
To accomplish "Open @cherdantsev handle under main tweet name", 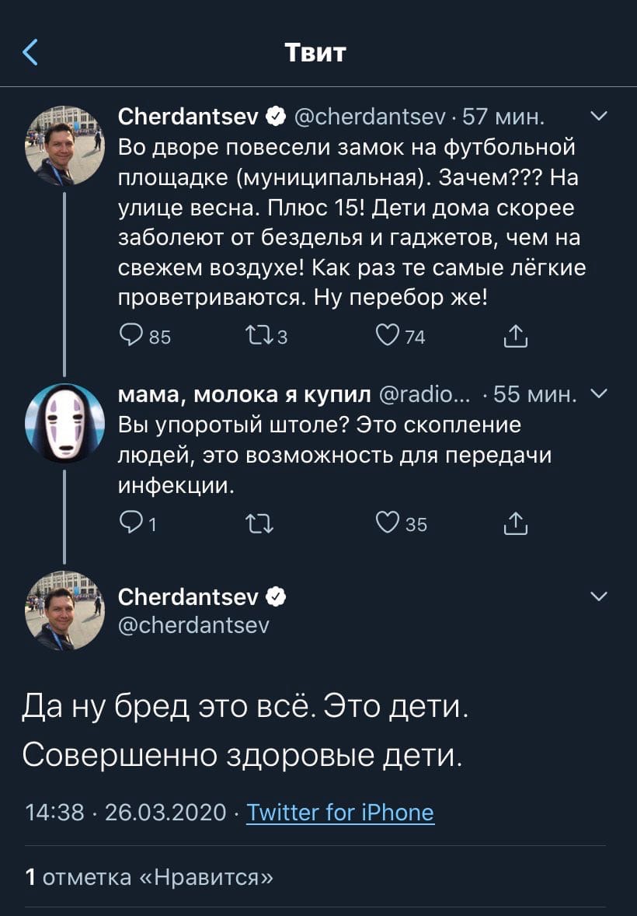I will click(x=193, y=625).
